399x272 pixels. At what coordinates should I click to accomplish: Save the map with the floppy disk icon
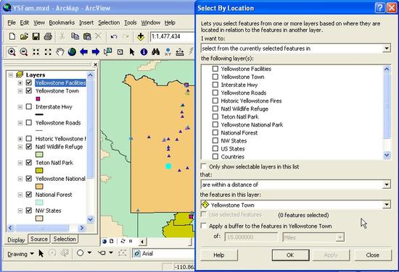coord(36,37)
